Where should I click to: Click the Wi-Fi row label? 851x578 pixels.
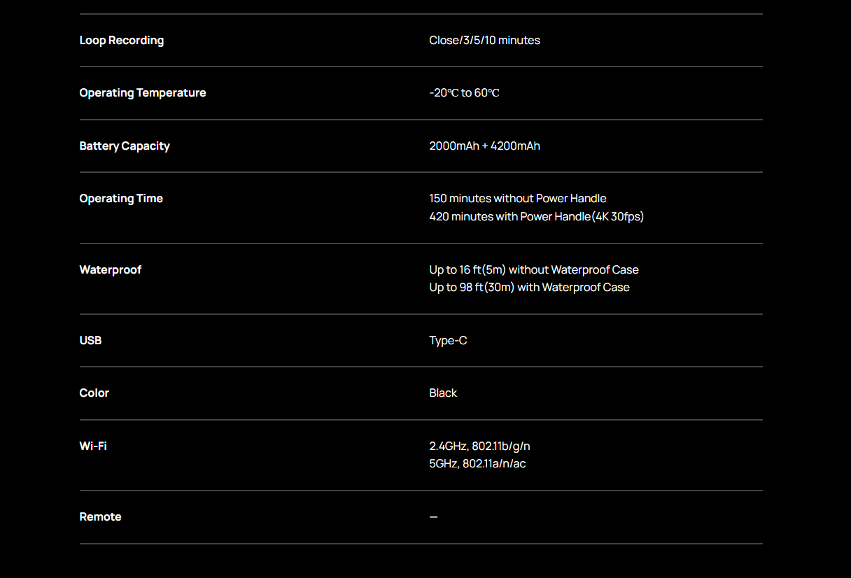coord(93,446)
